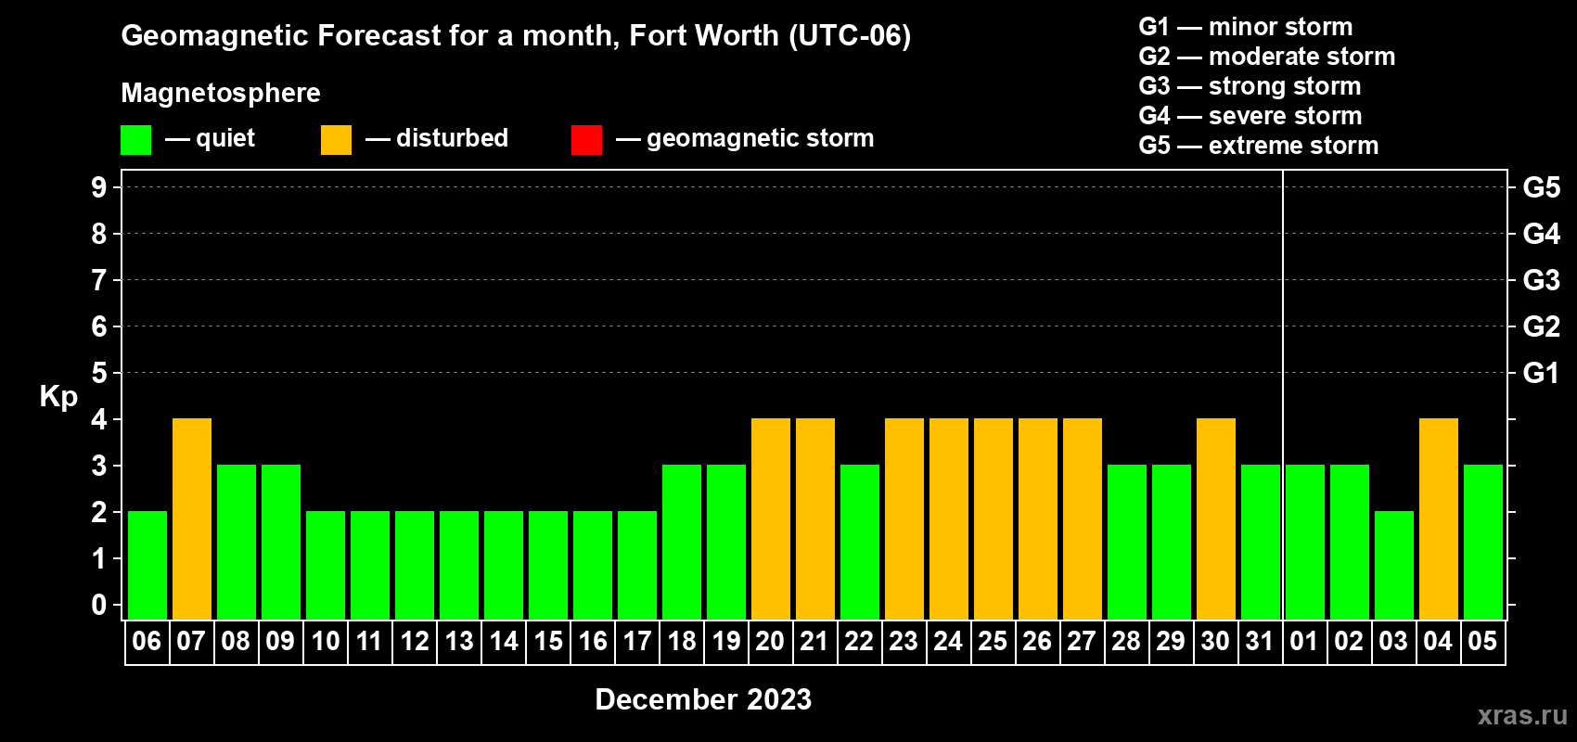Viewport: 1577px width, 742px height.
Task: Click the red geomagnetic storm legend swatch
Action: pyautogui.click(x=586, y=140)
